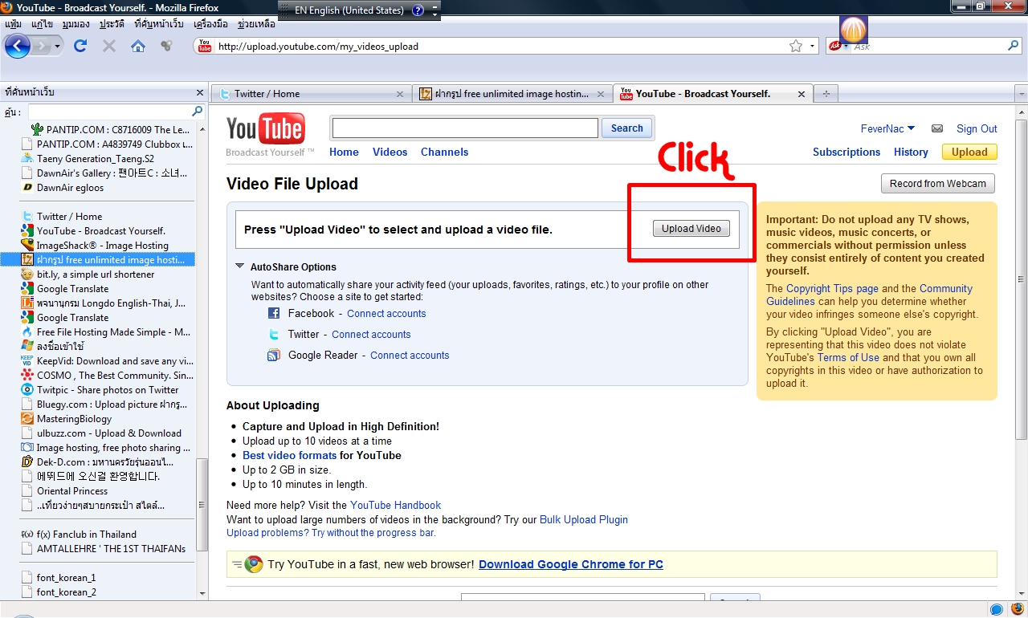Open the YouTube inbox envelope icon
1028x618 pixels.
click(937, 128)
